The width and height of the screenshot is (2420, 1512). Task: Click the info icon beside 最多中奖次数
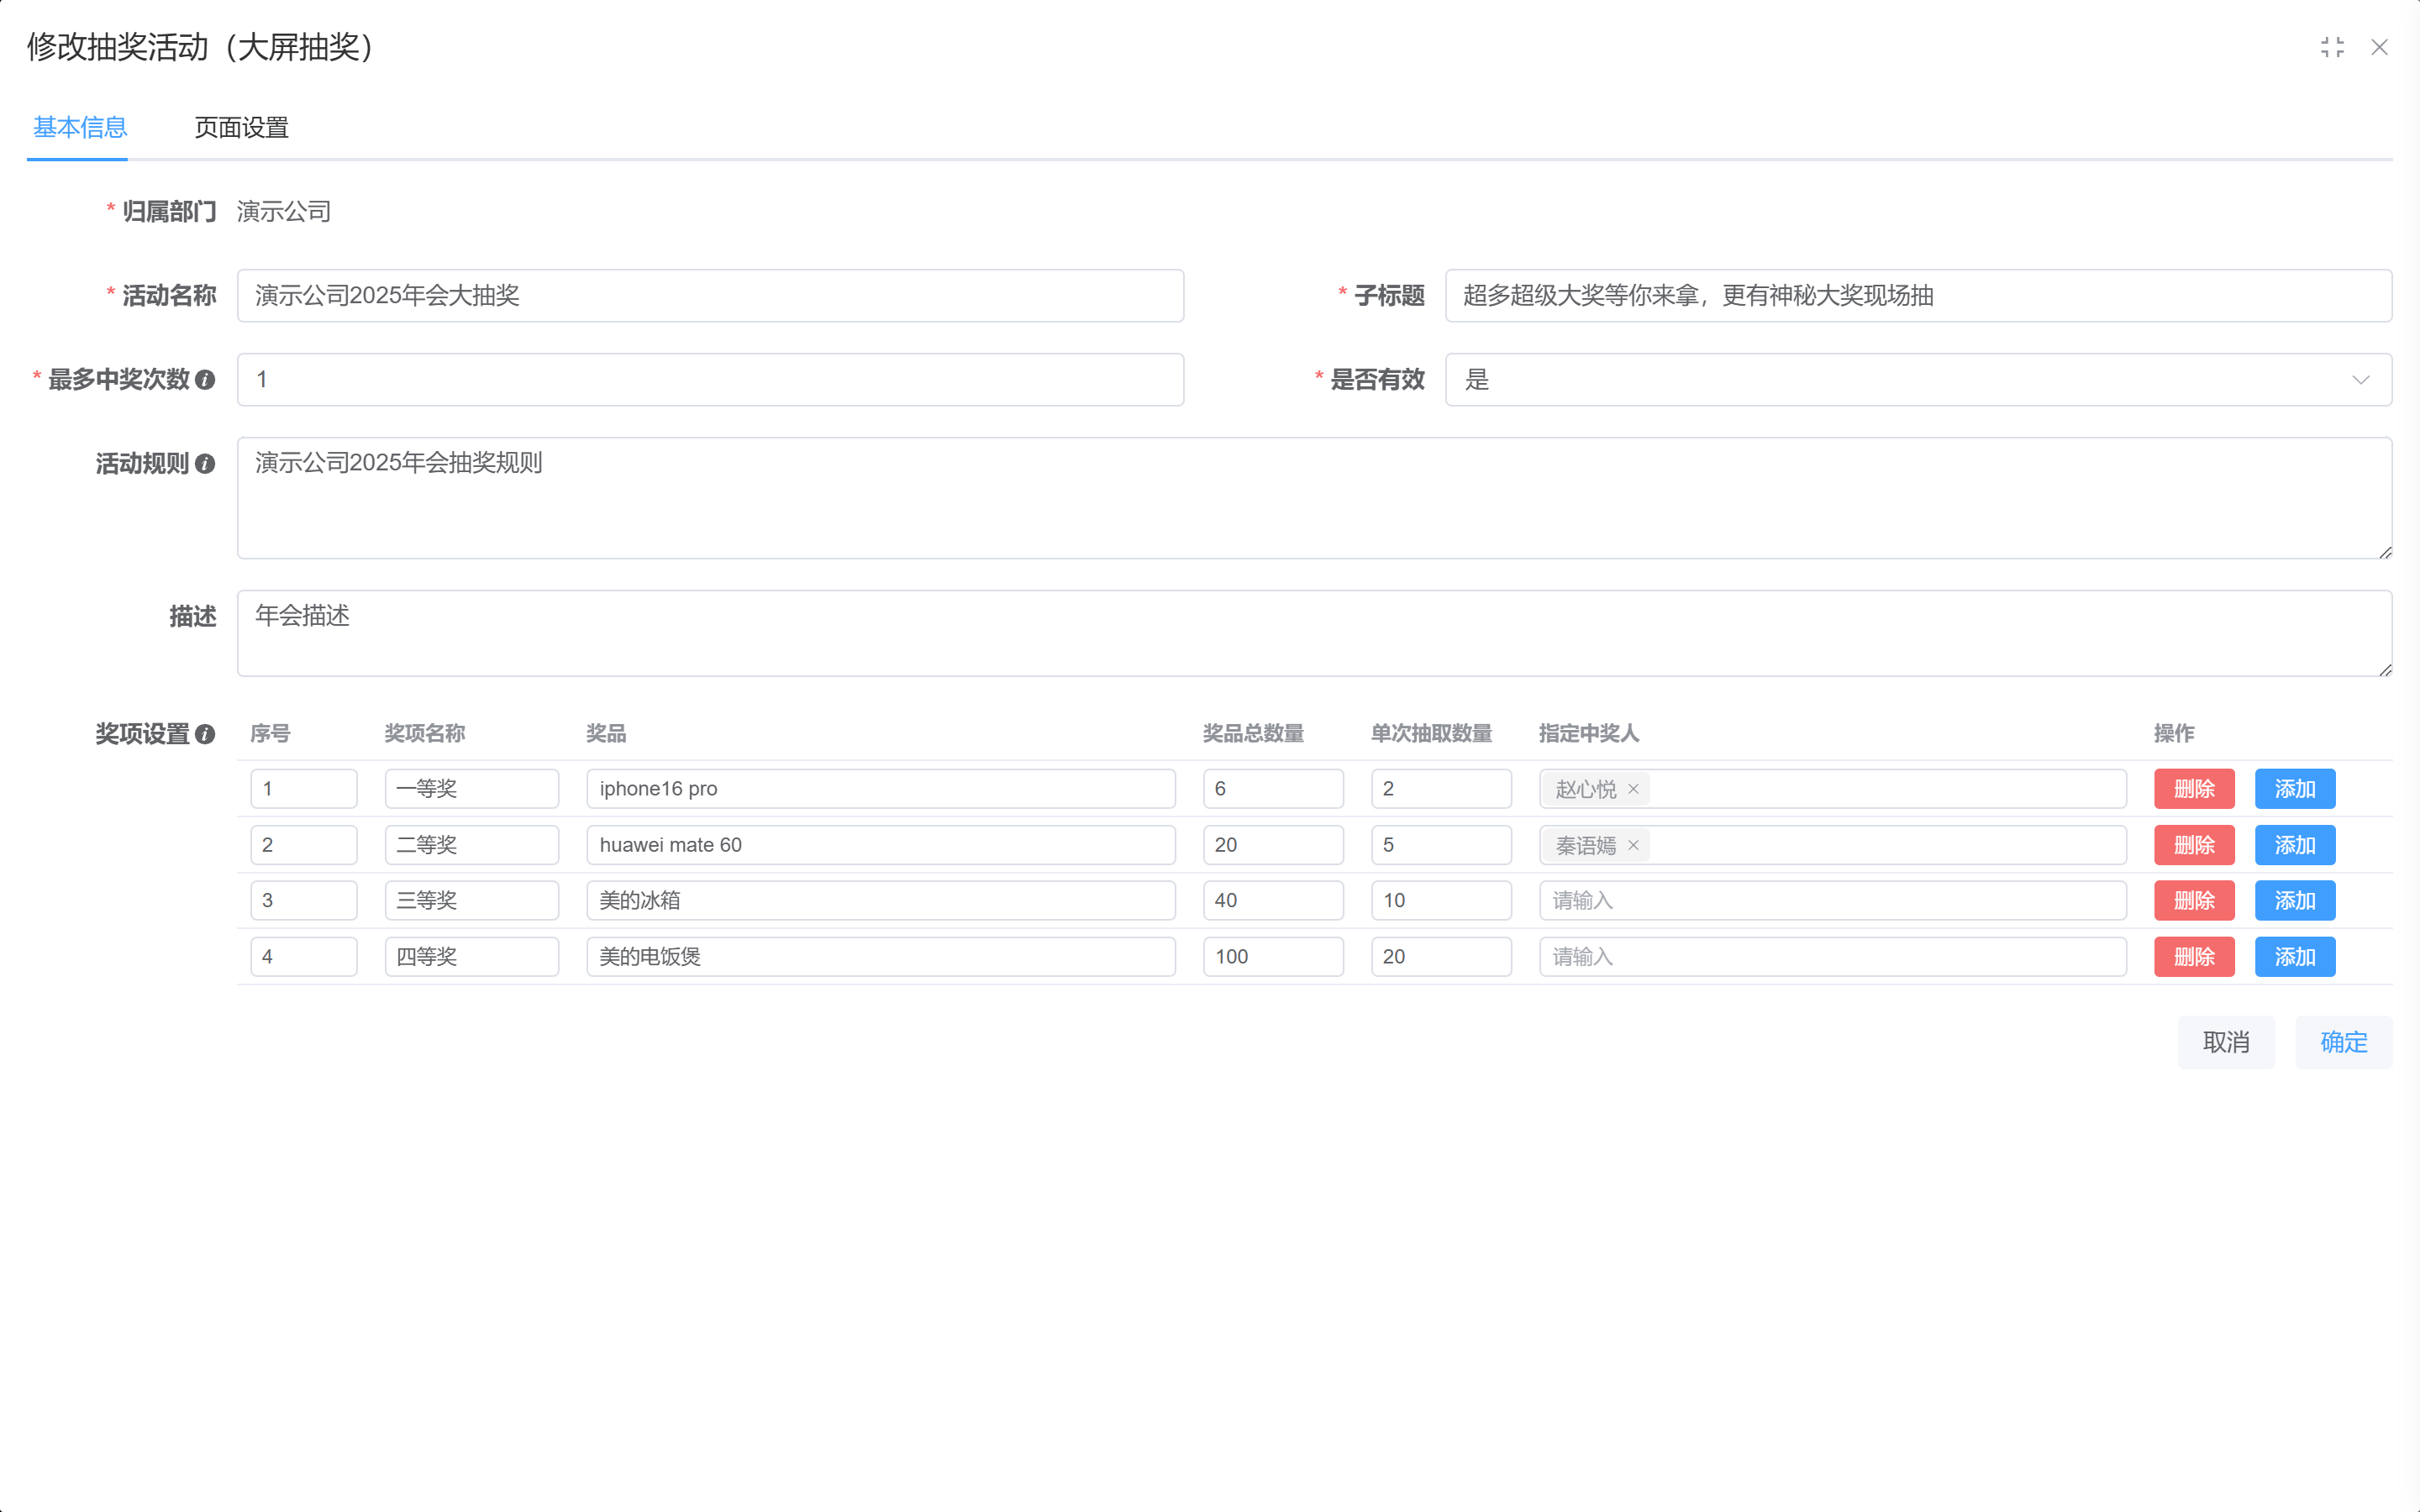[206, 380]
